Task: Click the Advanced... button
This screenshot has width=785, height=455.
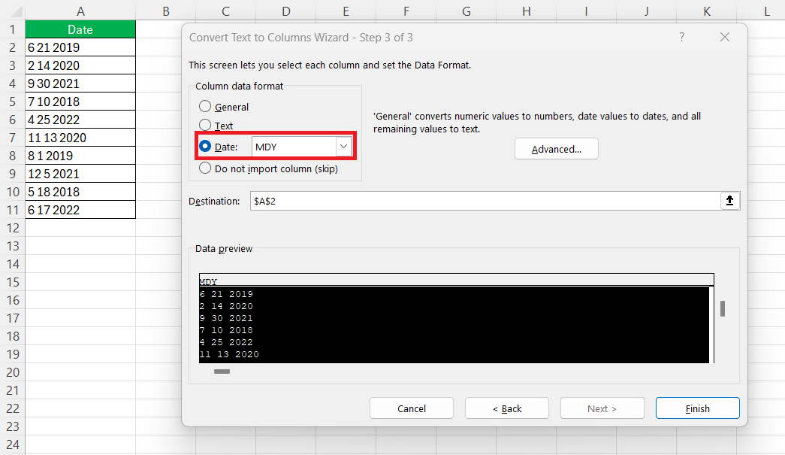Action: [556, 149]
